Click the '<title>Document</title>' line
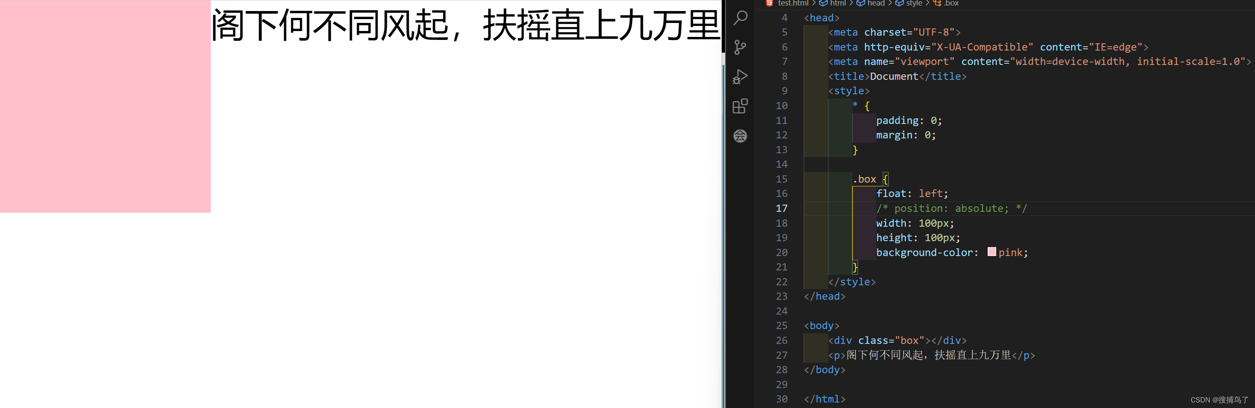Viewport: 1255px width, 408px height. tap(898, 76)
